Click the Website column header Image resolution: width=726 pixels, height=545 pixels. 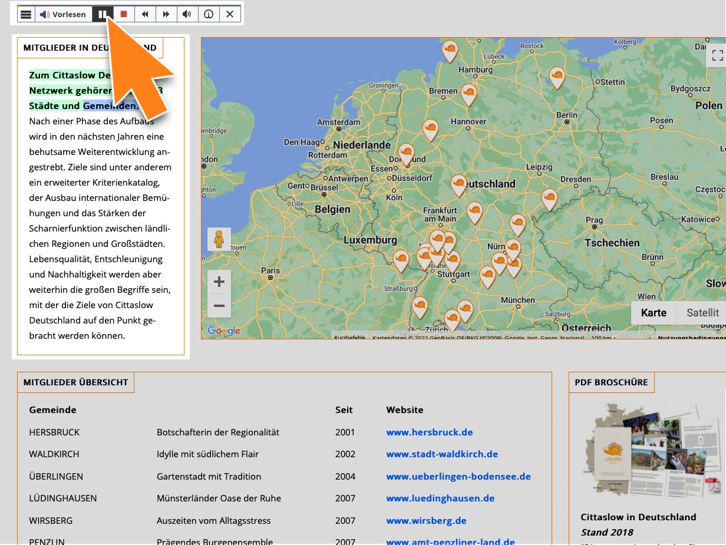click(405, 410)
